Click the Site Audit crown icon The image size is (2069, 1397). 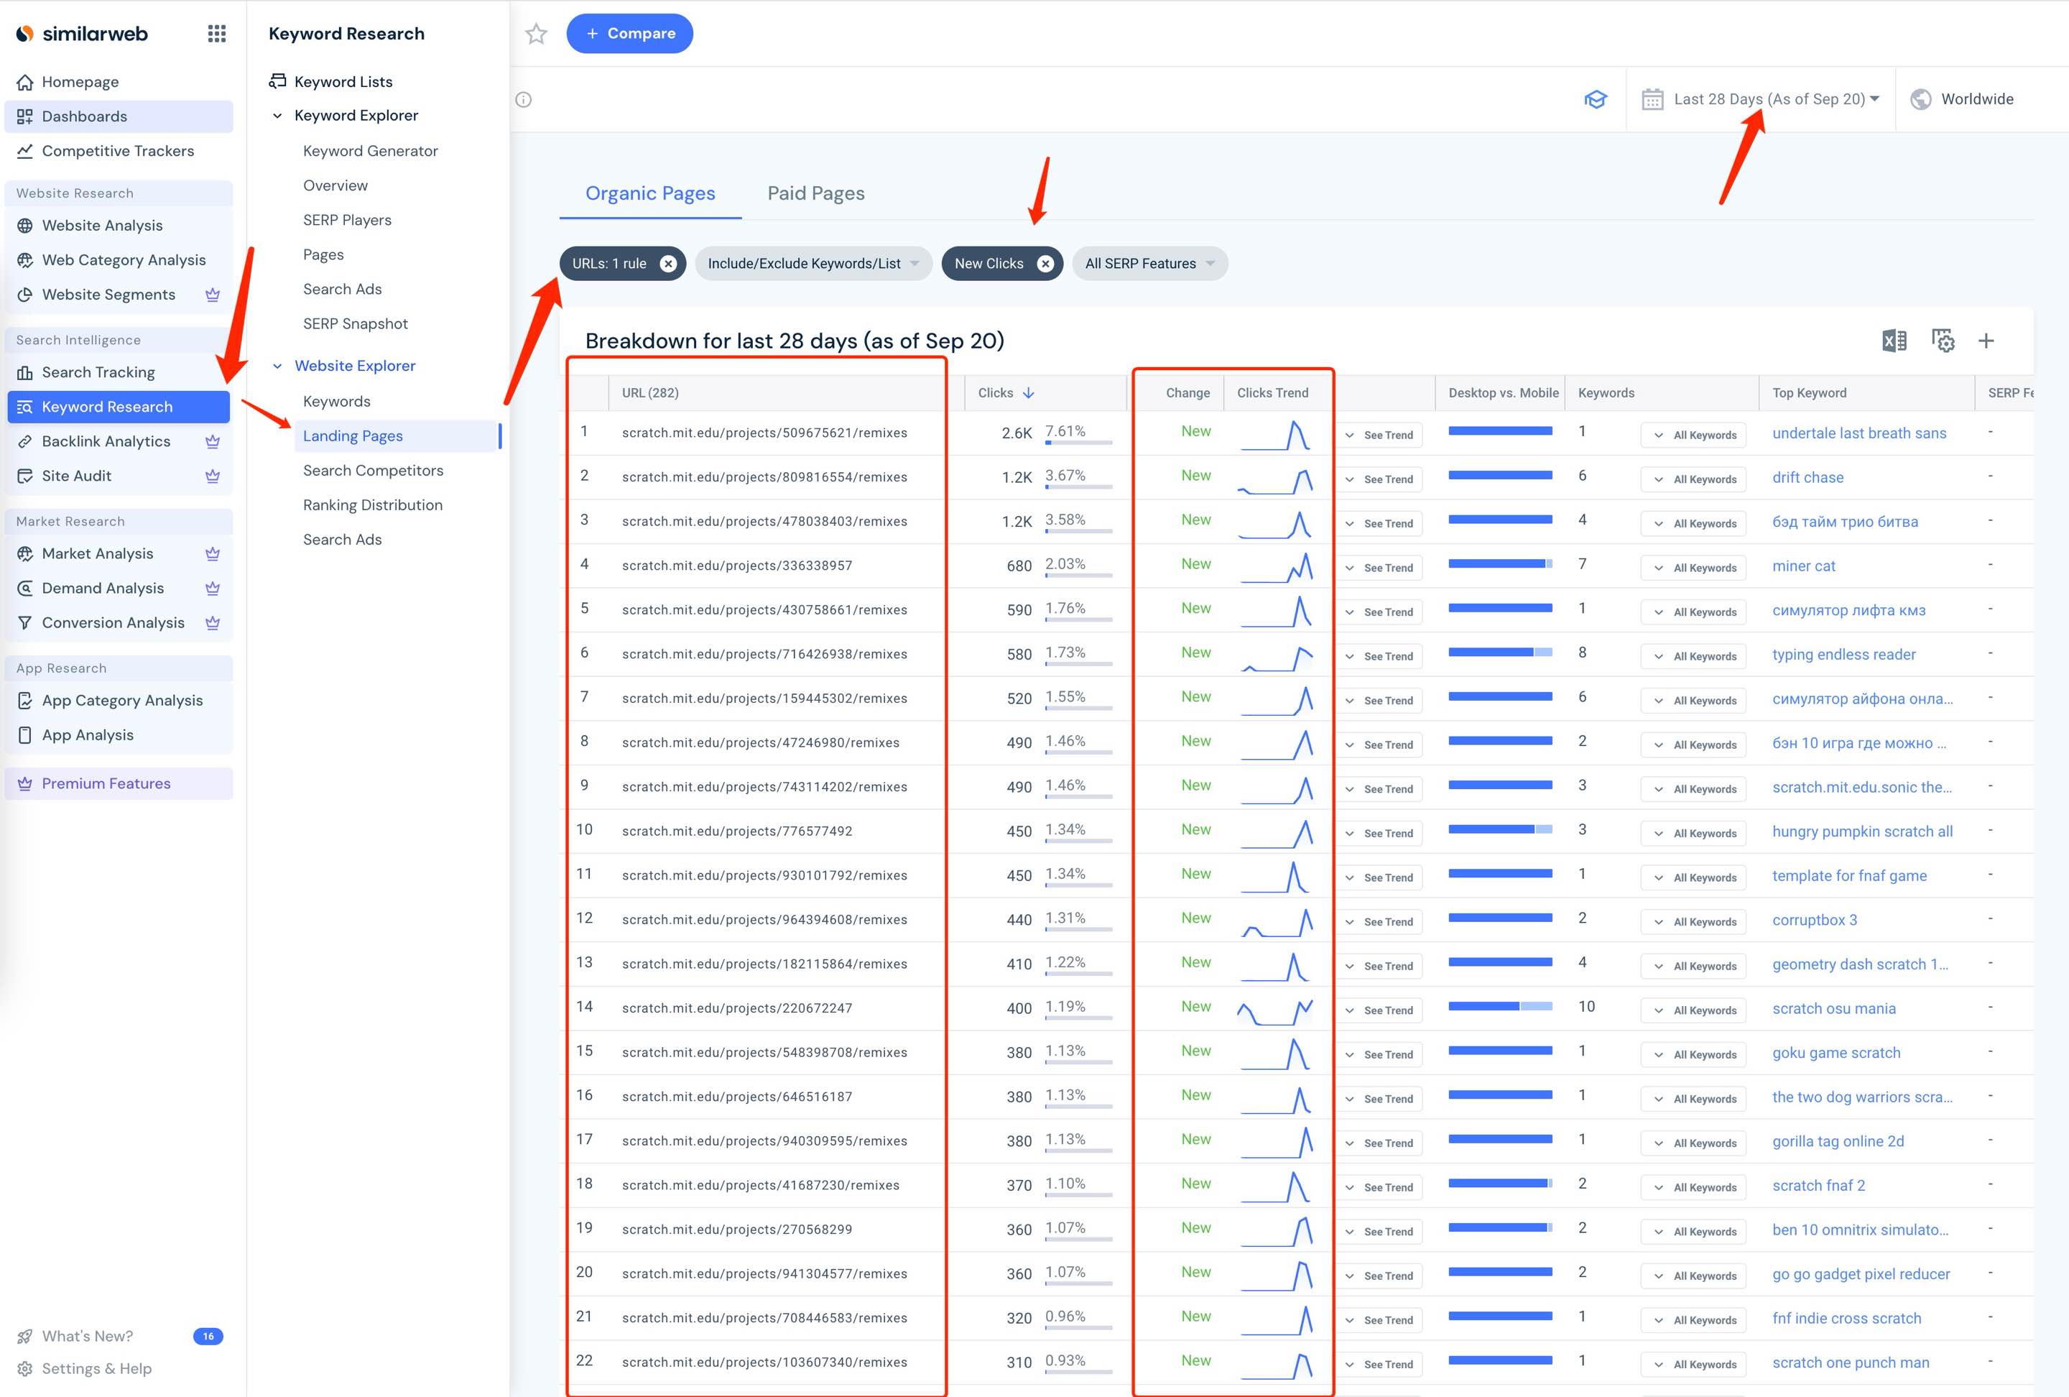[x=213, y=476]
